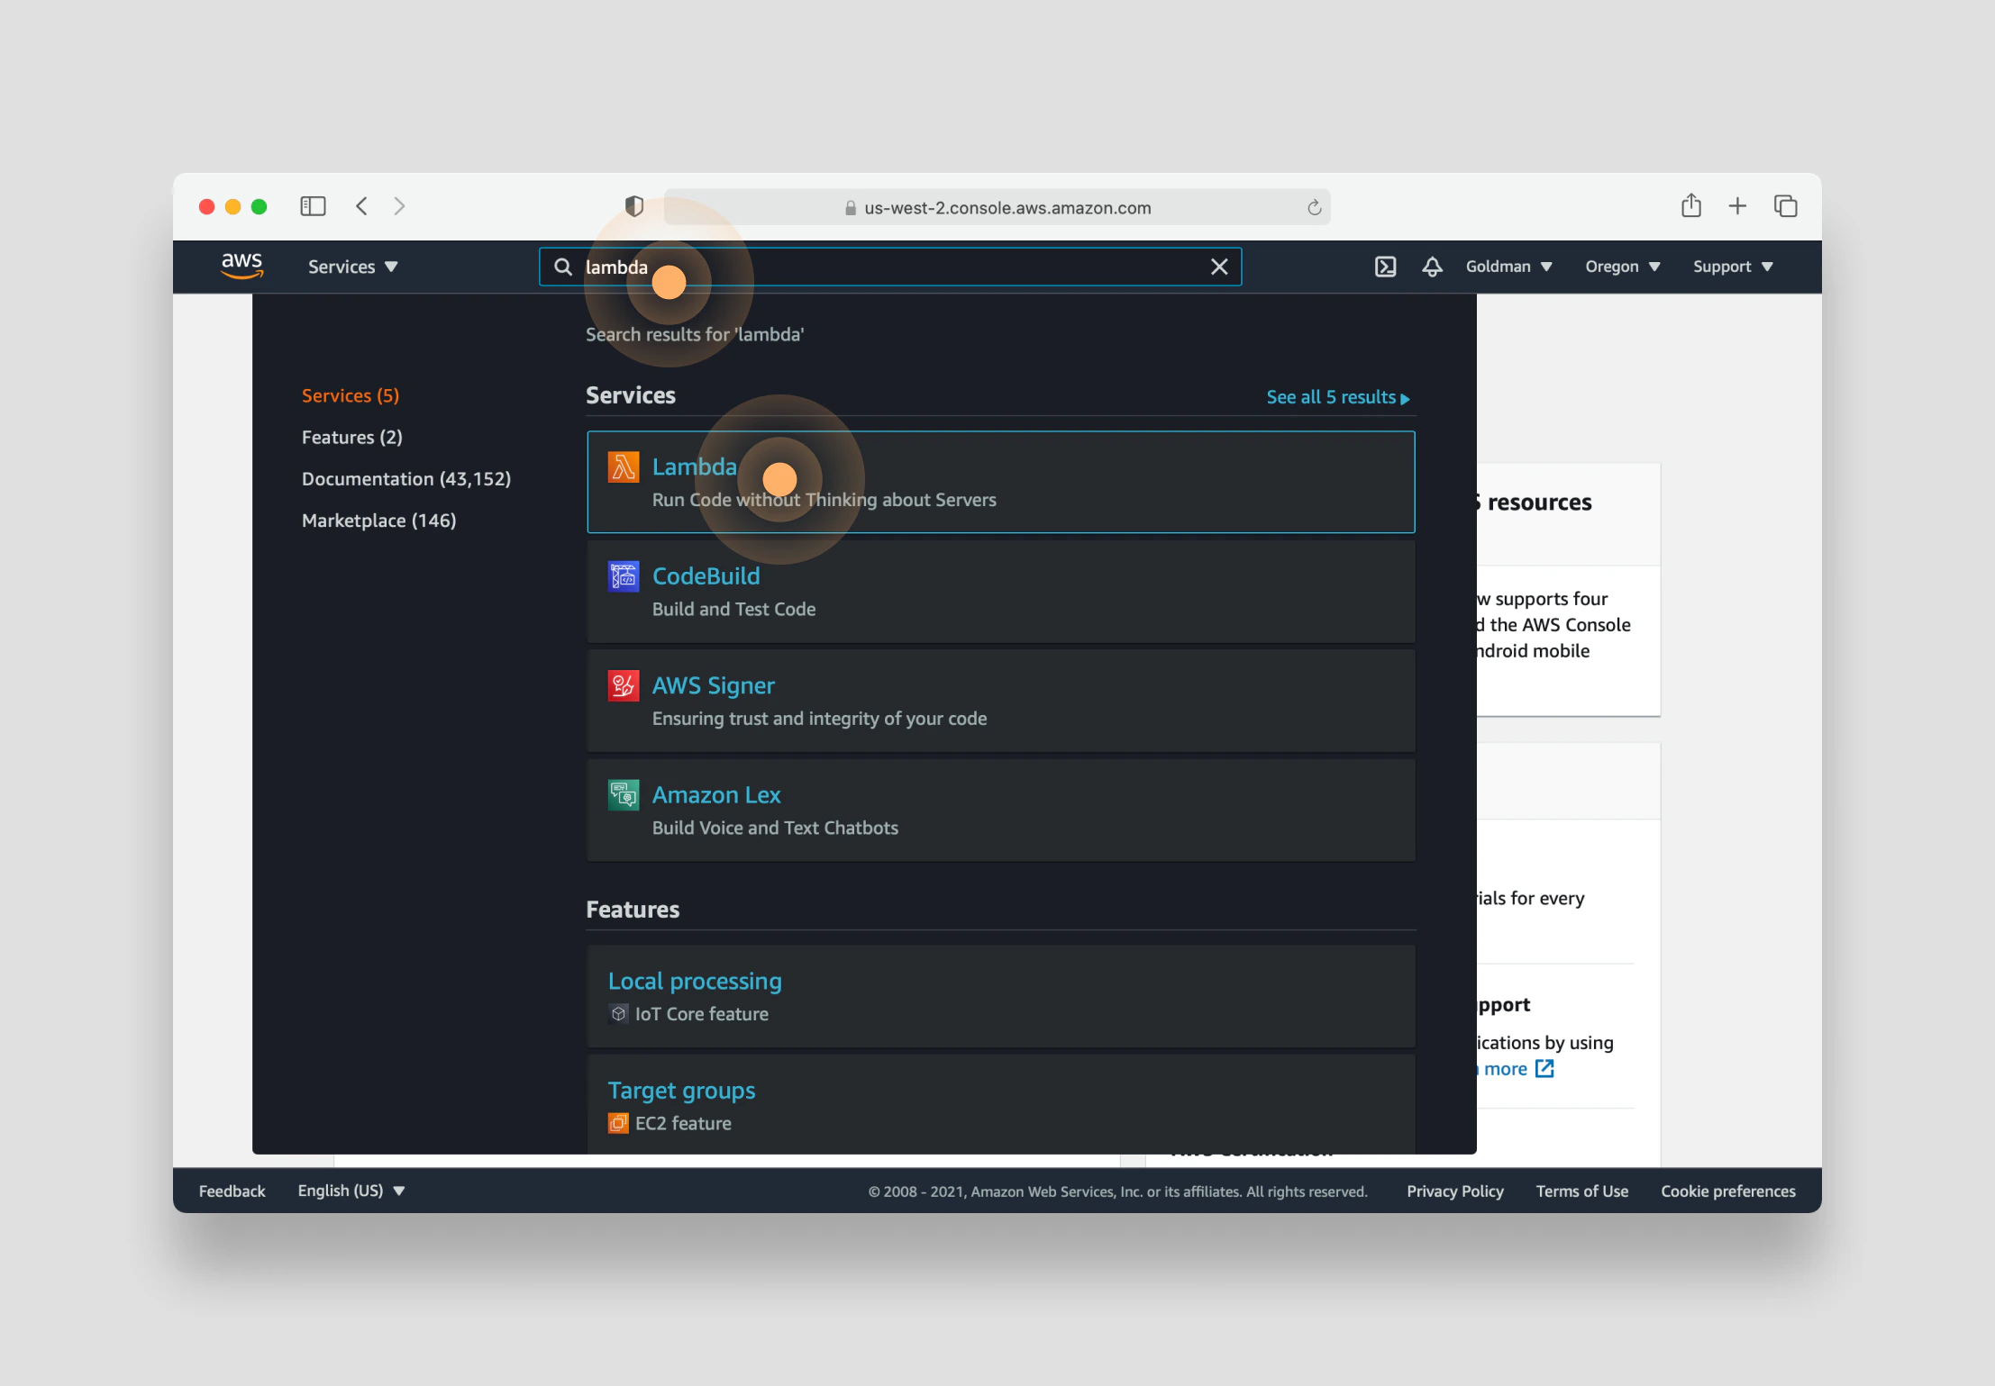Click the Services section heading
This screenshot has height=1386, width=1995.
pyautogui.click(x=631, y=395)
